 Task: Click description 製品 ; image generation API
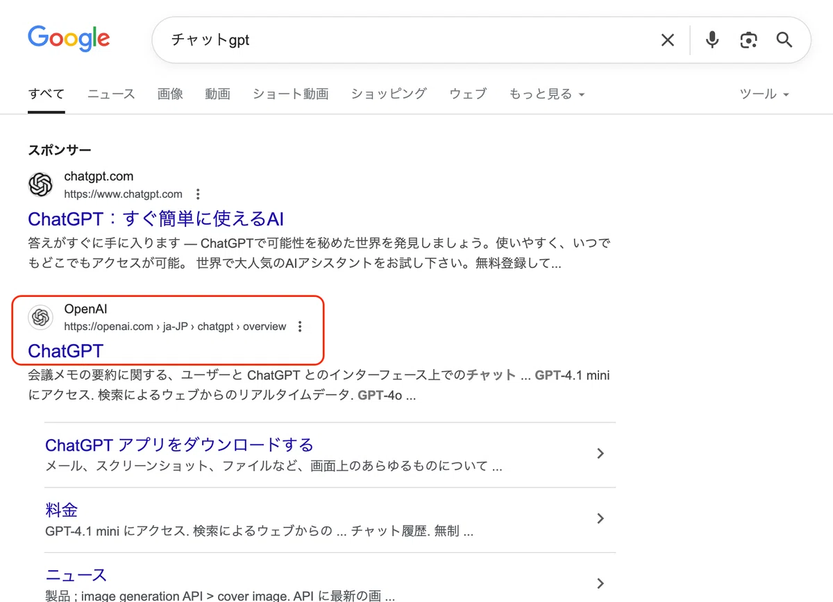tap(220, 596)
